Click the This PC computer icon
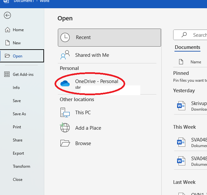Image resolution: width=207 pixels, height=195 pixels. (x=65, y=112)
